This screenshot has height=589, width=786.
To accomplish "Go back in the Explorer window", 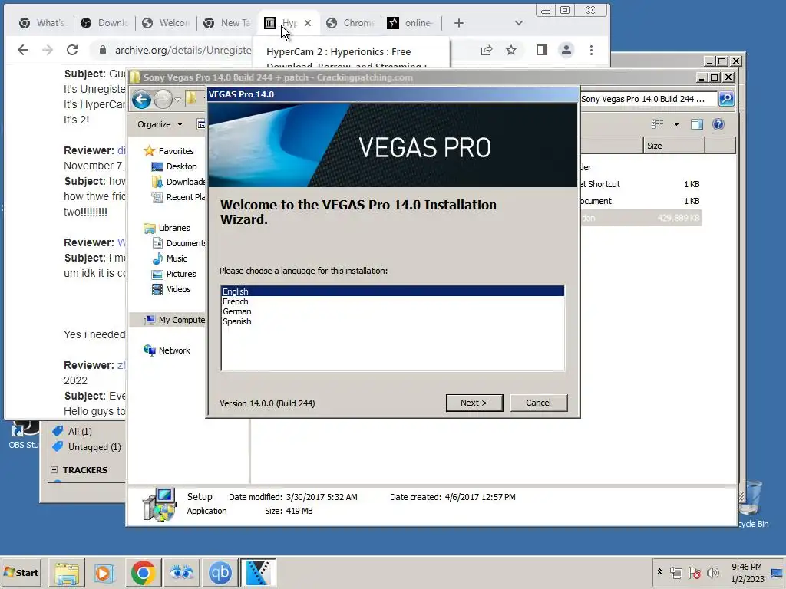I will (142, 100).
